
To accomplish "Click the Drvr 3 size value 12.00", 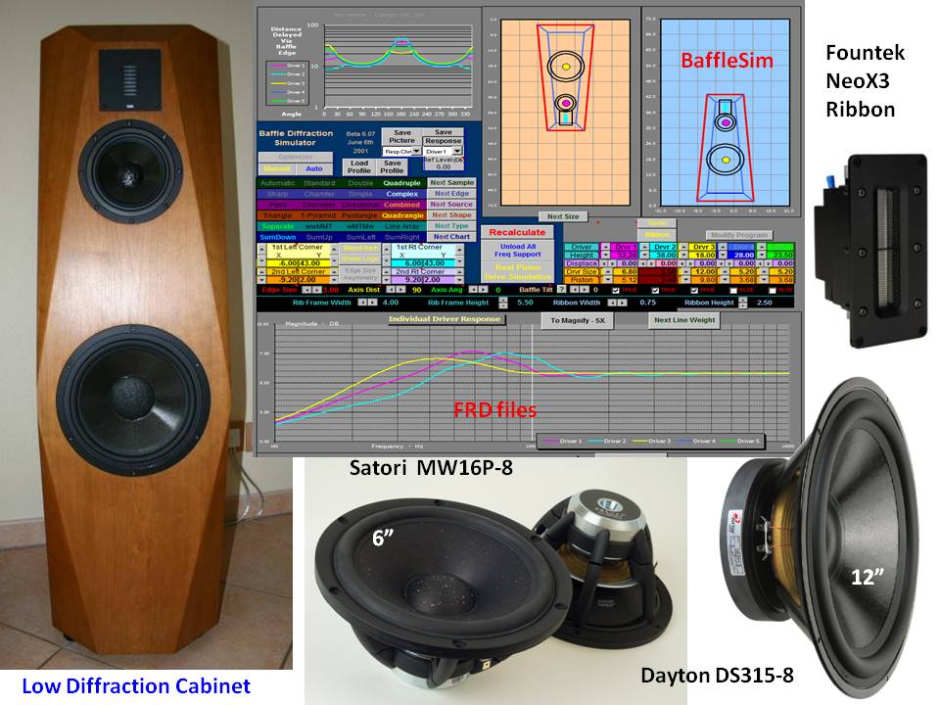I will 703,271.
